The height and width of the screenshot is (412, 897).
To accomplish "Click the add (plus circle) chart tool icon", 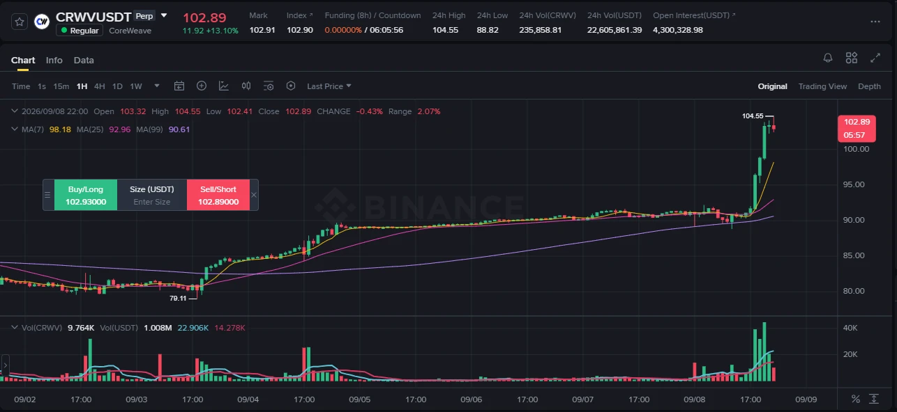I will tap(202, 86).
